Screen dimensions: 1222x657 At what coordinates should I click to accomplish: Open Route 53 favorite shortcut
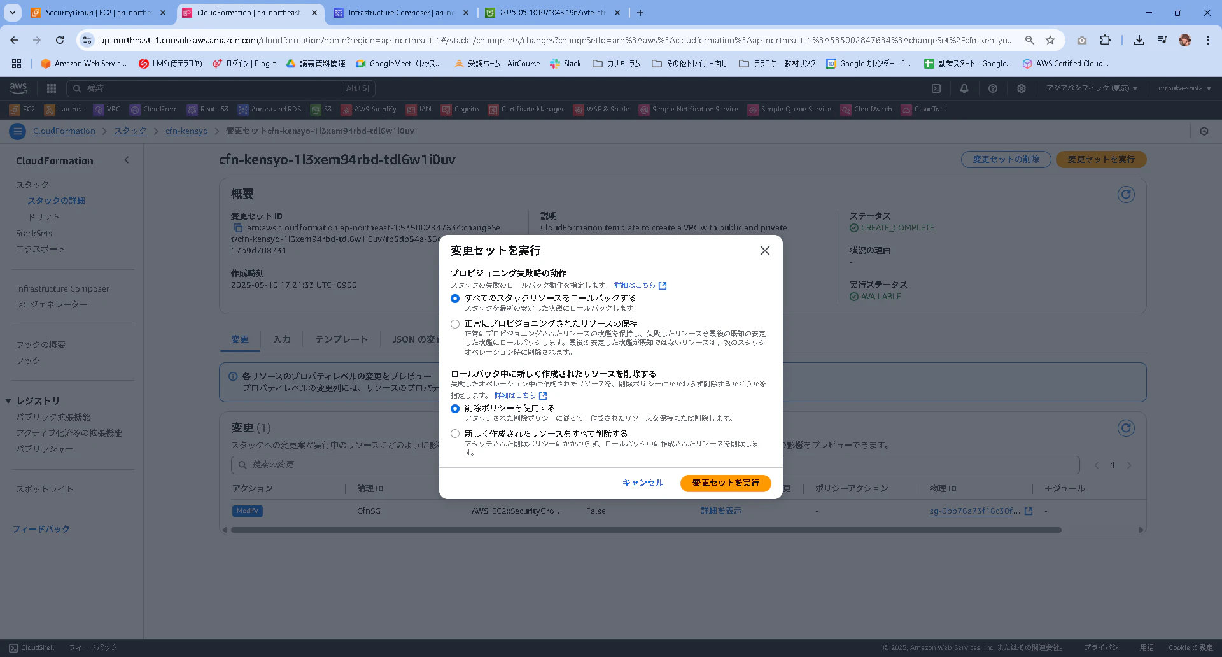[x=208, y=109]
